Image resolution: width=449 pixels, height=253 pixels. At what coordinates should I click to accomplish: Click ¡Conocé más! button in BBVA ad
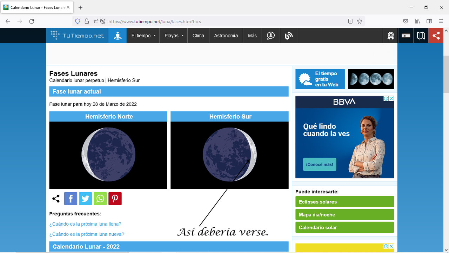click(320, 164)
